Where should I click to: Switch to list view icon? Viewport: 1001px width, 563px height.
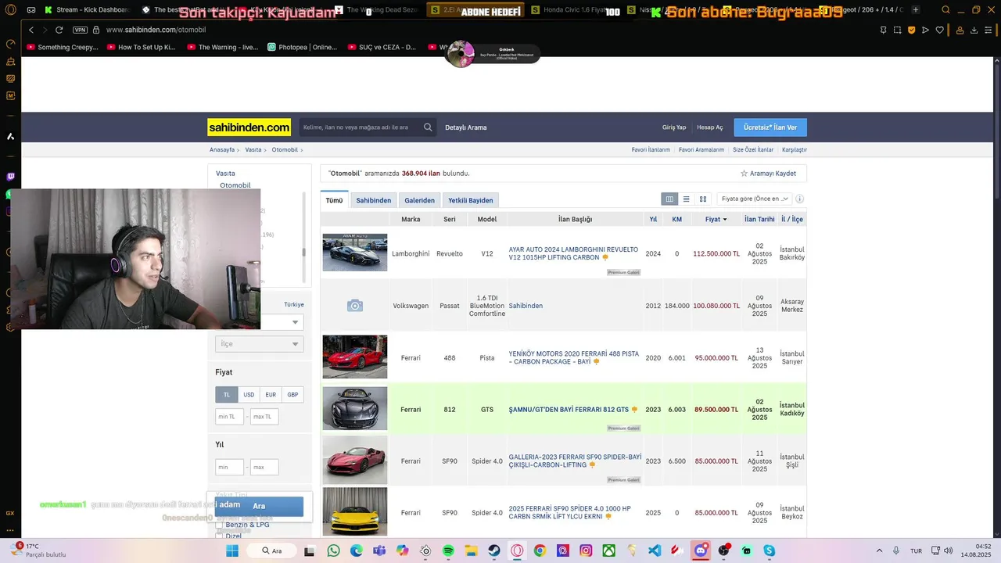[x=687, y=199]
